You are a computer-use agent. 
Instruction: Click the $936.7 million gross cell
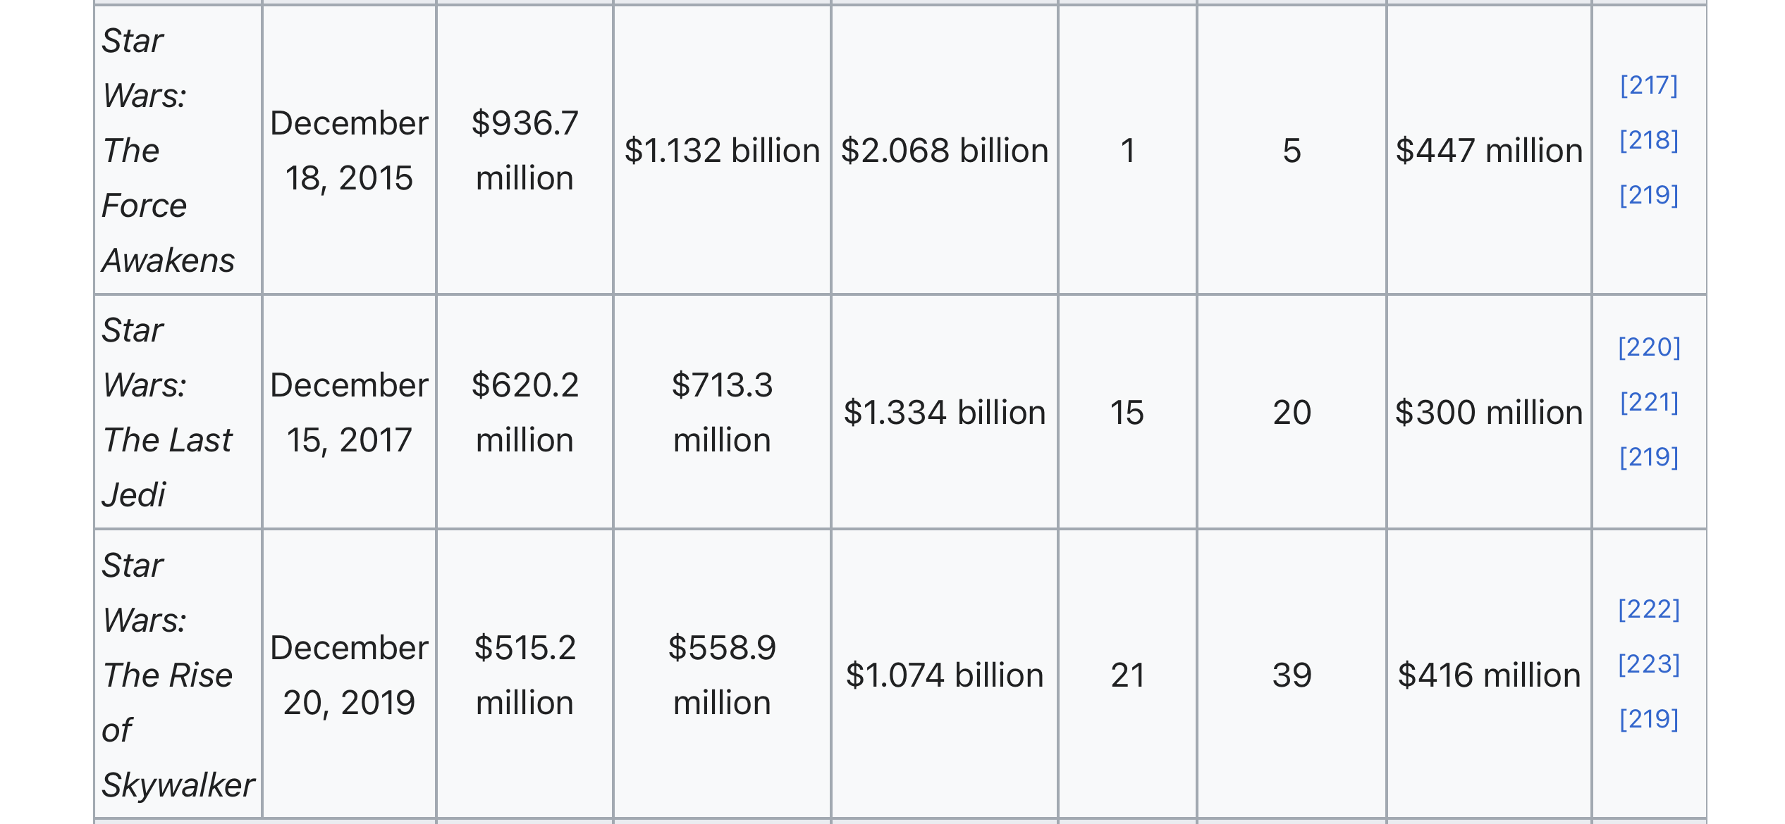tap(525, 151)
